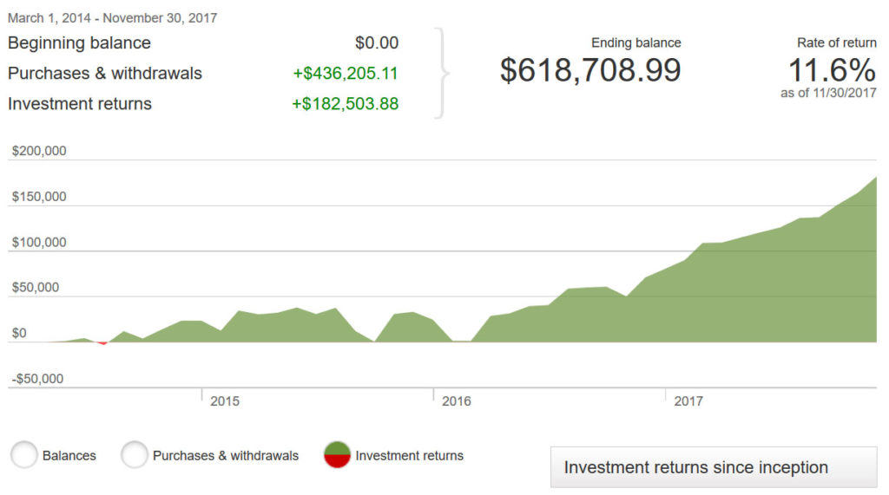Select the Purchases & withdrawals radio button
Image resolution: width=889 pixels, height=495 pixels.
(x=135, y=454)
